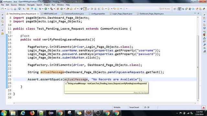207x116 pixels.
Task: Click the submitButton field on line 19
Action: pyautogui.click(x=73, y=58)
